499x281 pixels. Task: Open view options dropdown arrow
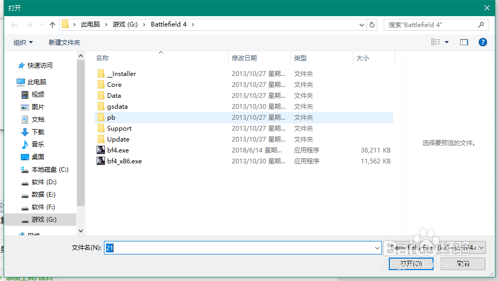pyautogui.click(x=447, y=42)
